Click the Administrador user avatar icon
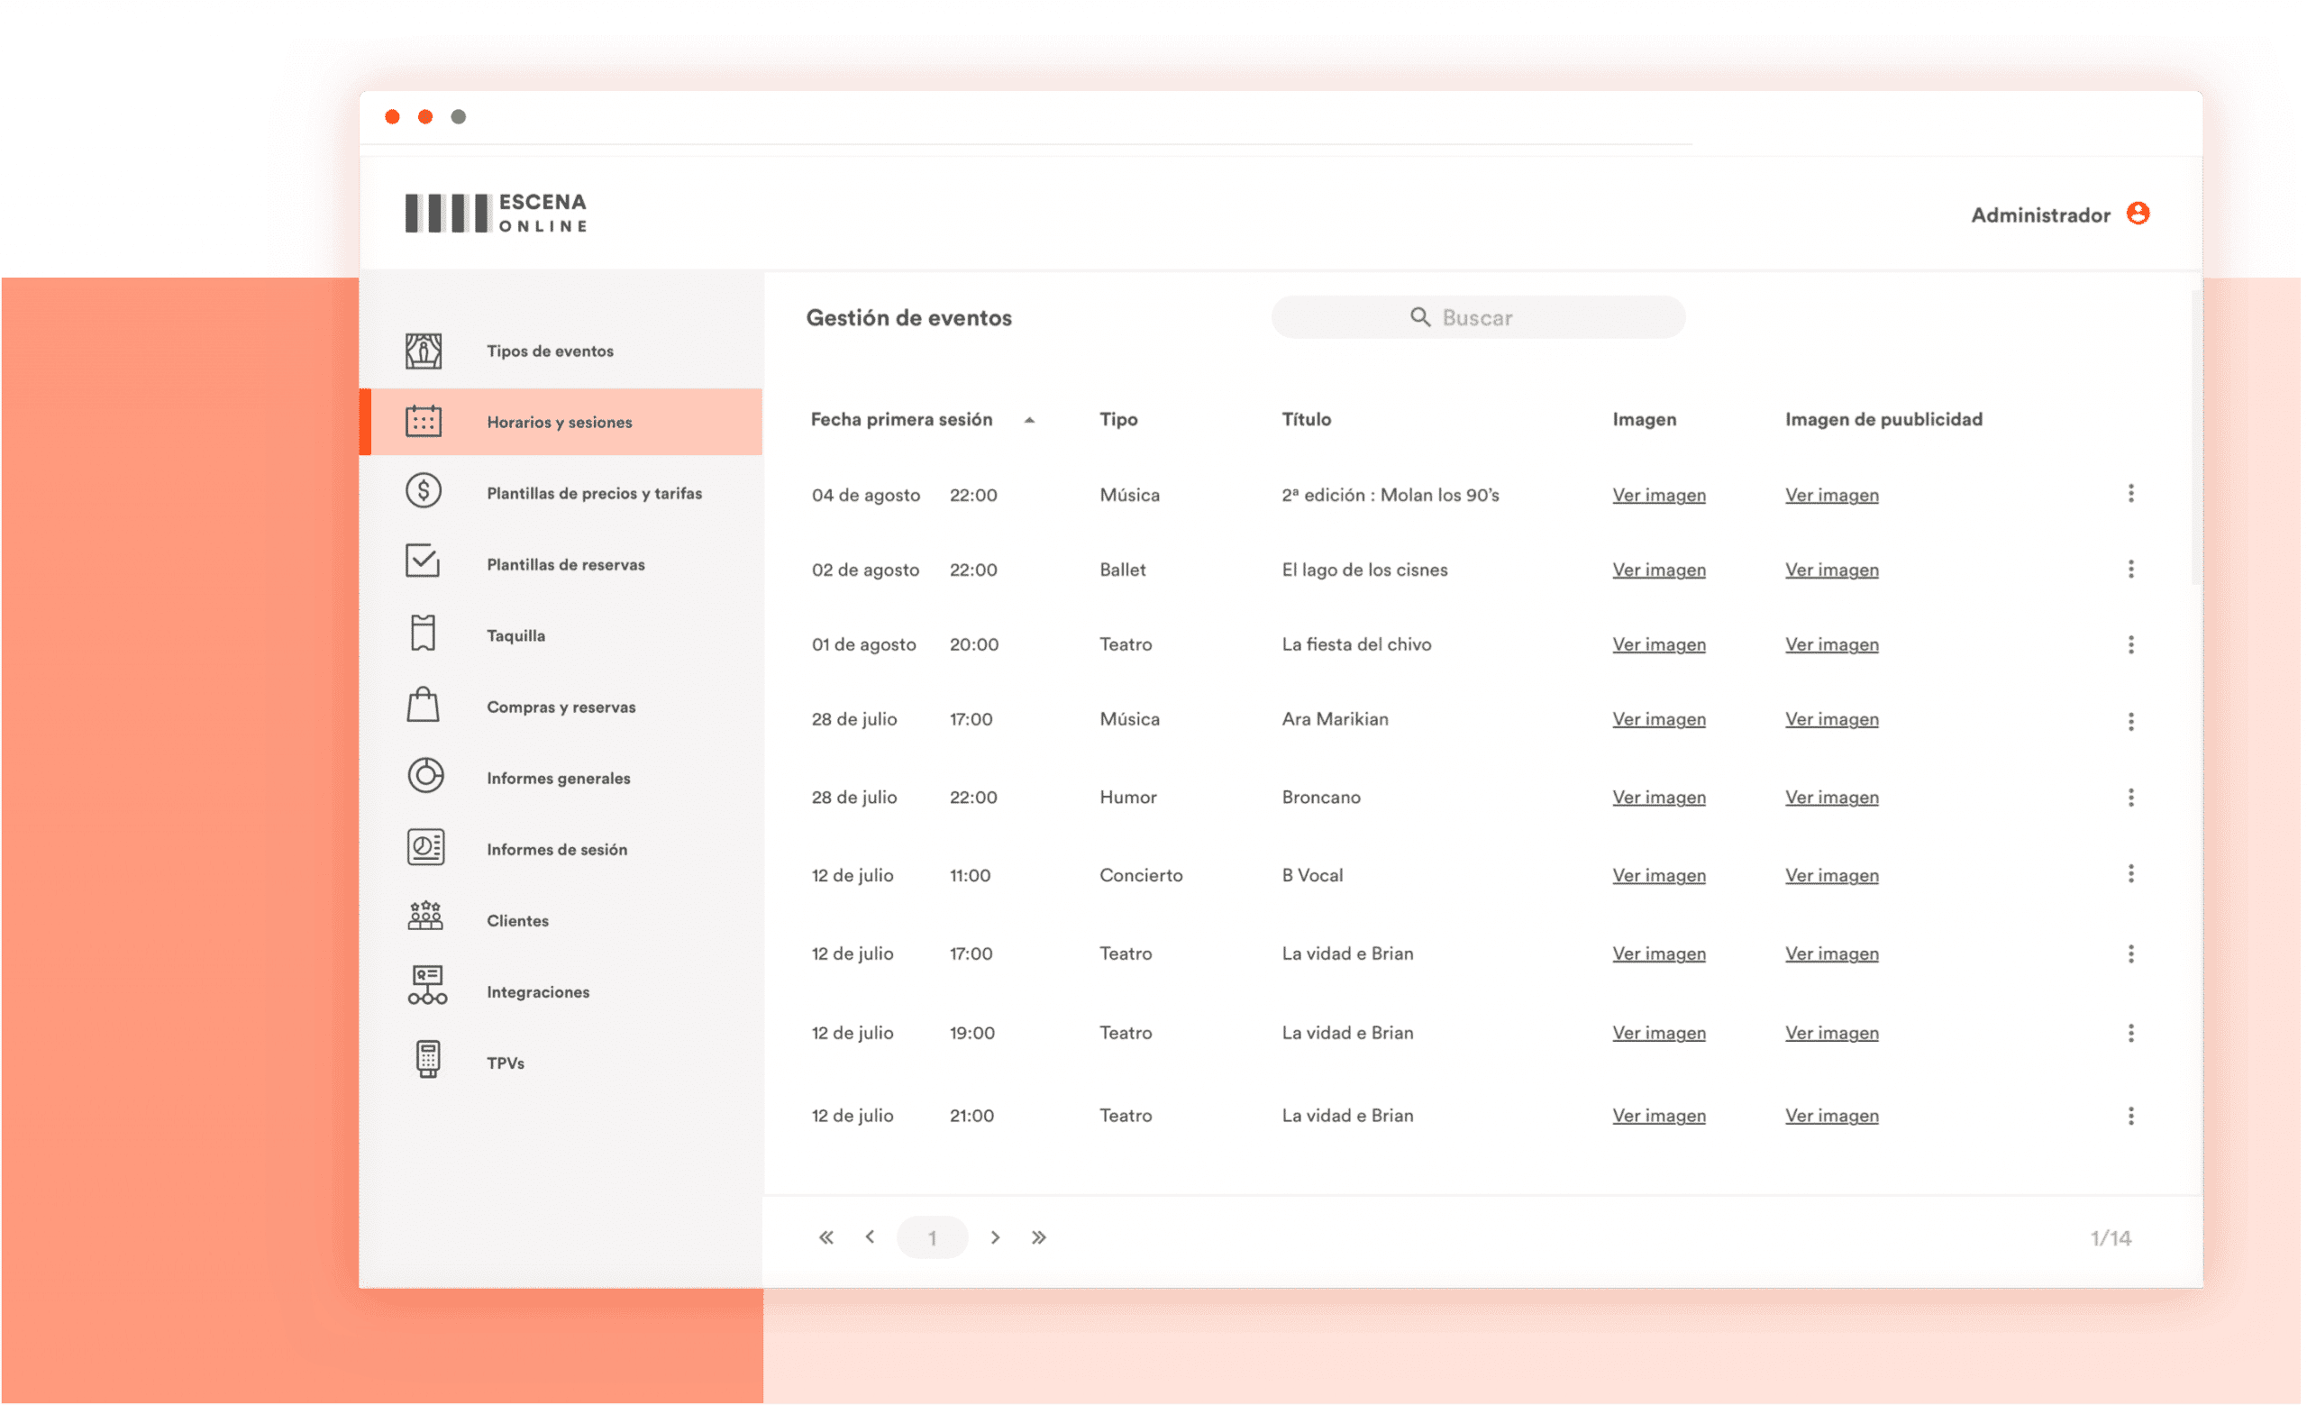The width and height of the screenshot is (2307, 1405). (x=2139, y=214)
